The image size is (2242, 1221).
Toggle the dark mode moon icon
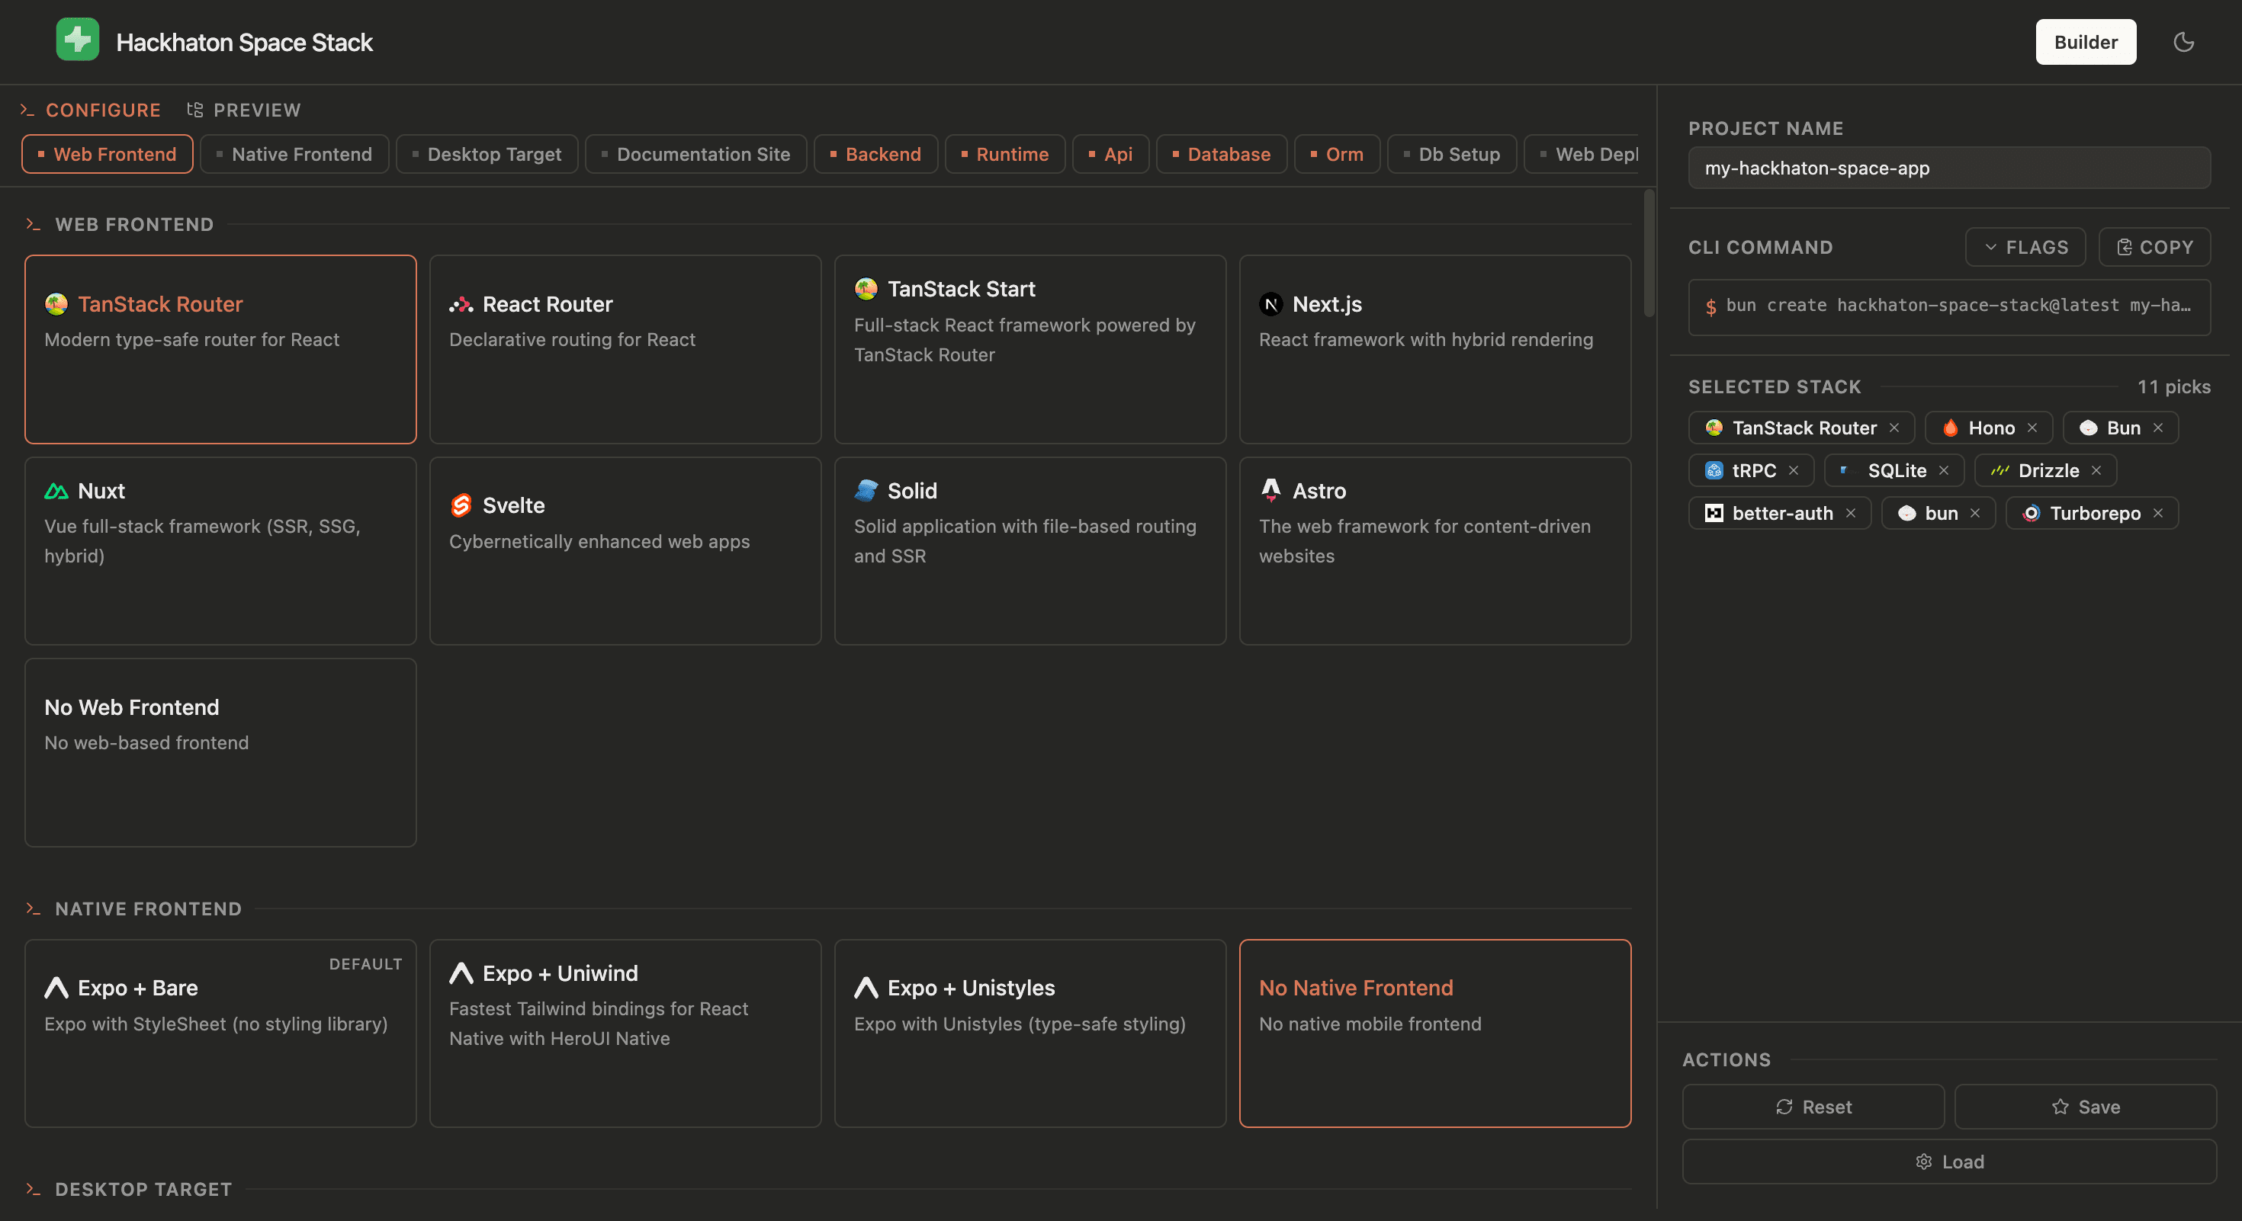[x=2183, y=42]
